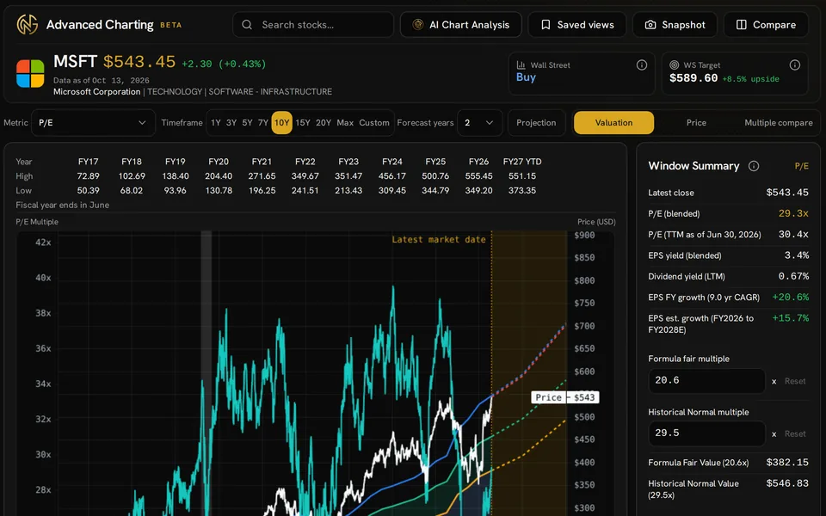Click the FY24 column header
This screenshot has height=516, width=826.
[392, 162]
